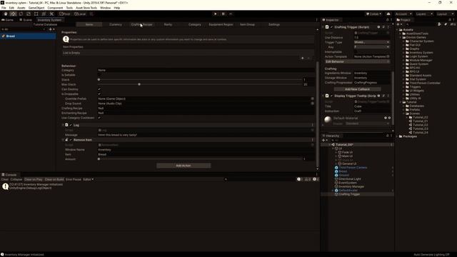Collapse the Log action foldout

[x=63, y=125]
